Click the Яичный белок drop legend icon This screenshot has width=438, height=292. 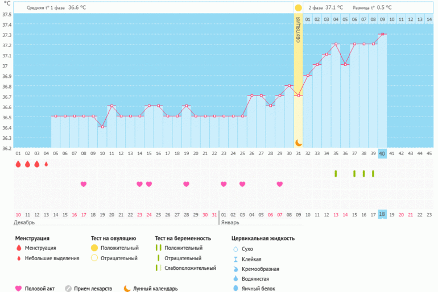pyautogui.click(x=235, y=289)
